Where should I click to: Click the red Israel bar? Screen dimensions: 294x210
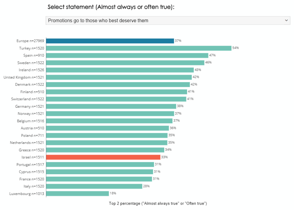click(103, 157)
